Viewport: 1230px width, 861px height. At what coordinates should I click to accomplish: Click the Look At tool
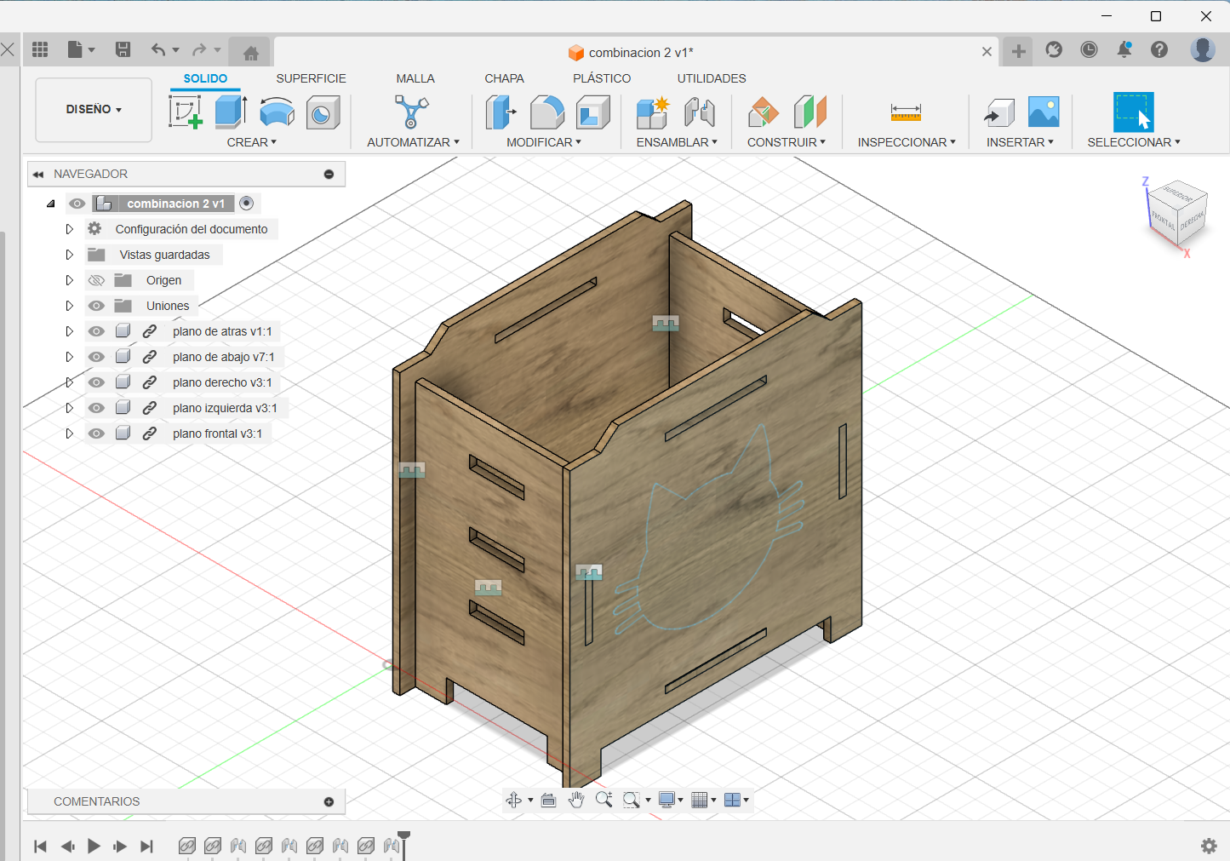[x=549, y=800]
